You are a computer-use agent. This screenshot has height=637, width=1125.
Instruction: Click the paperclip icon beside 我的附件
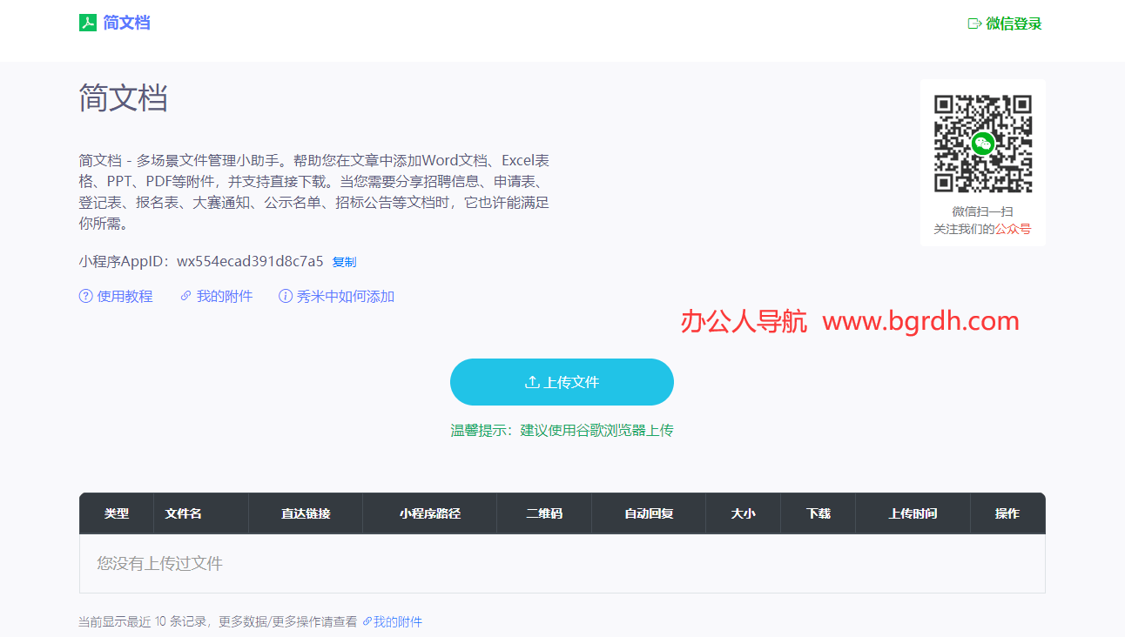pyautogui.click(x=185, y=296)
